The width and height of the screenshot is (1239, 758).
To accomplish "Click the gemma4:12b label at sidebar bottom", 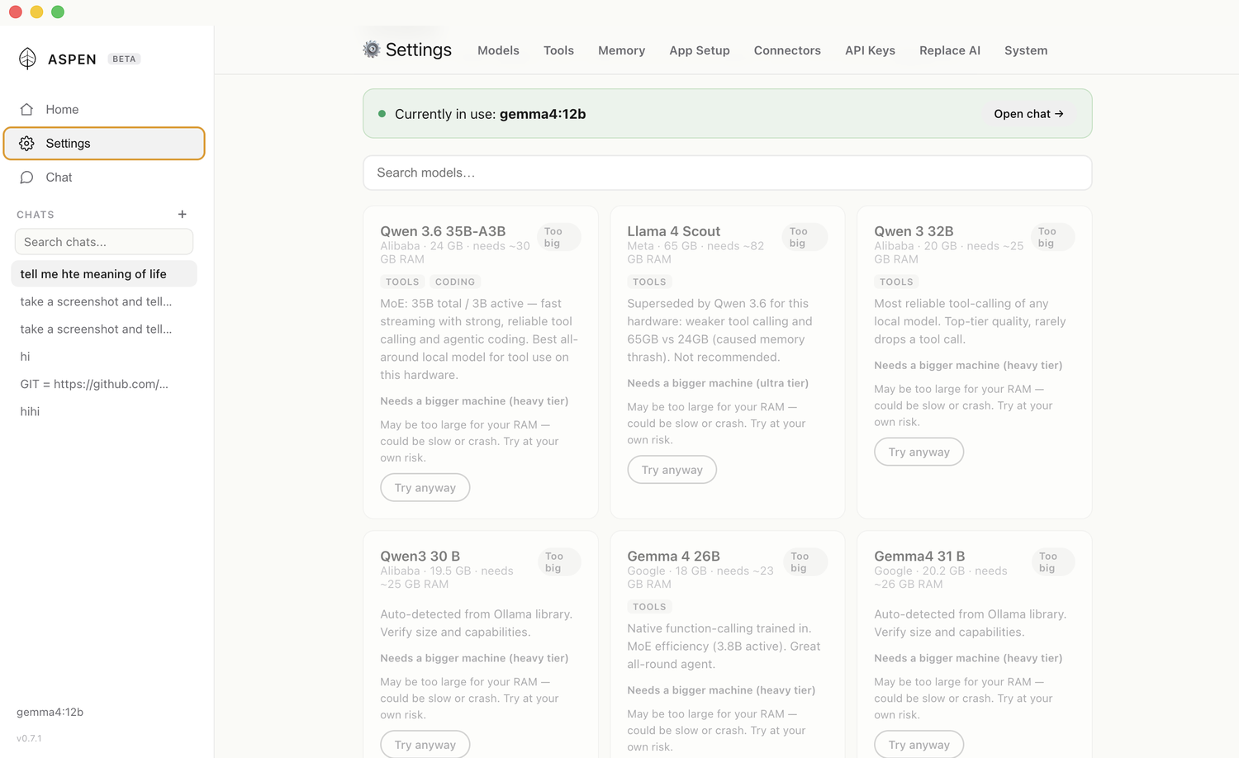I will [x=50, y=712].
